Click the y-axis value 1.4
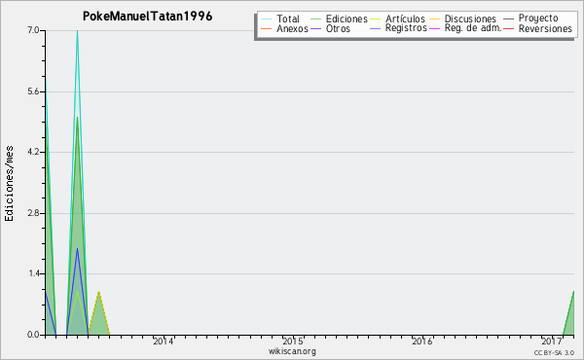 pyautogui.click(x=33, y=273)
